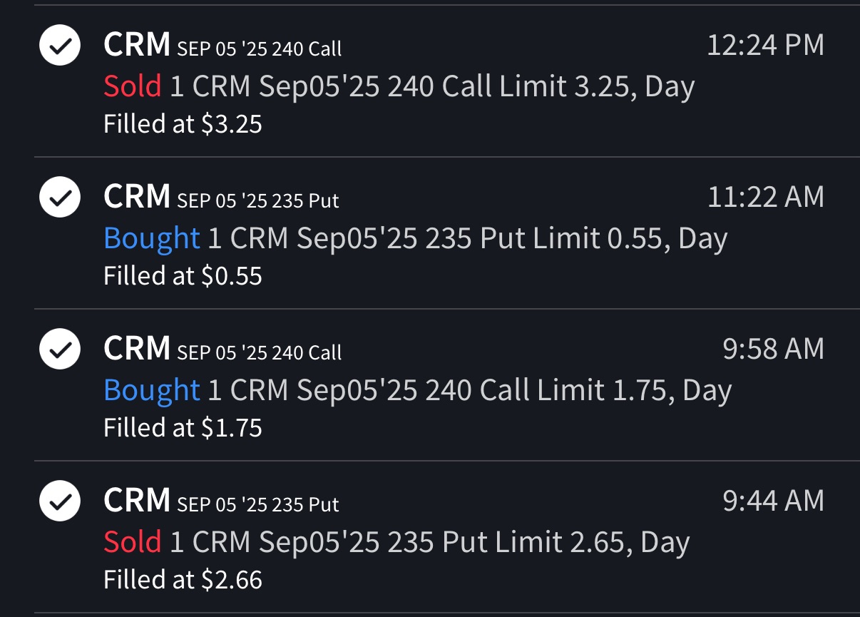The height and width of the screenshot is (617, 860).
Task: Tap the Filled at $2.66 status text
Action: click(x=183, y=579)
